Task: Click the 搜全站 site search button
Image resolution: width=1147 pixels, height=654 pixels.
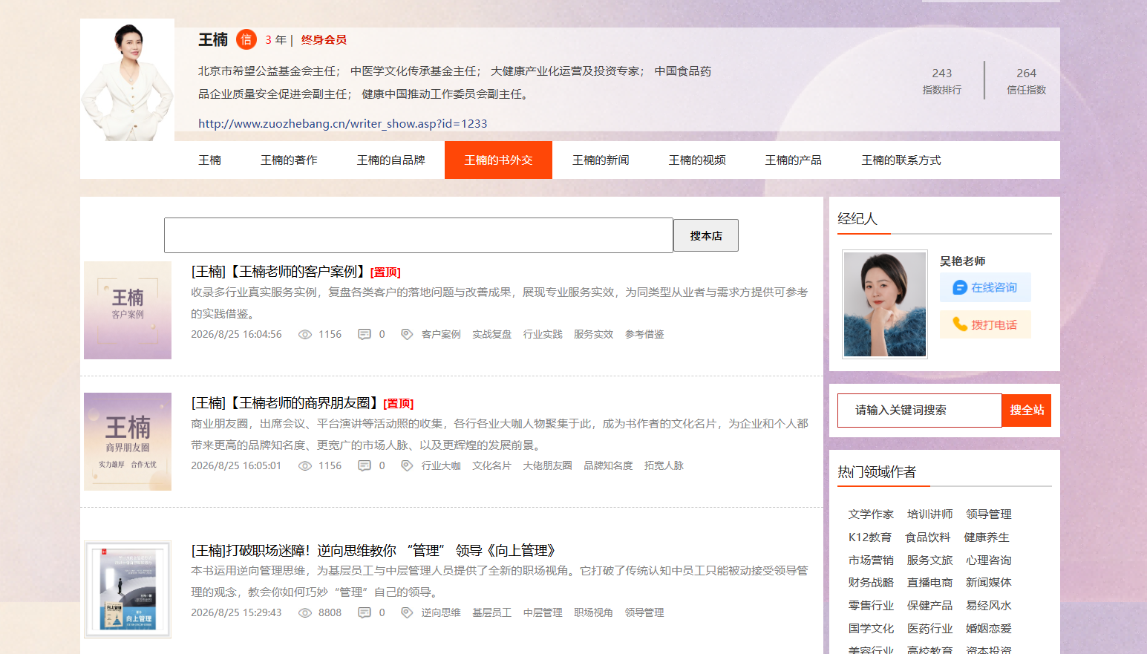Action: [1027, 411]
